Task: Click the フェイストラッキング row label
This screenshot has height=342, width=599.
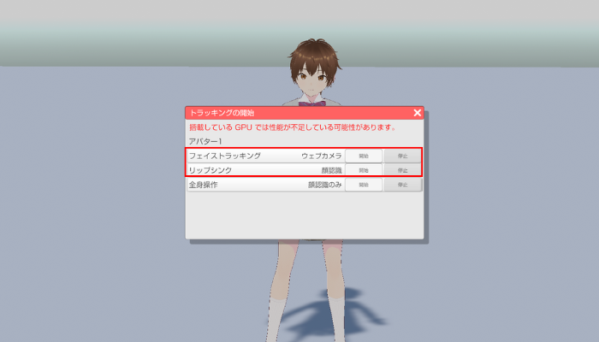Action: point(225,156)
